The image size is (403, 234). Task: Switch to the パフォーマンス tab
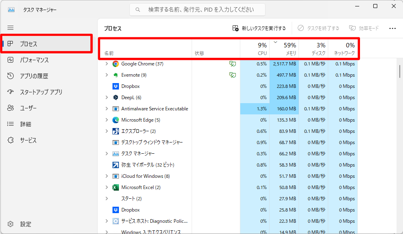[x=34, y=60]
